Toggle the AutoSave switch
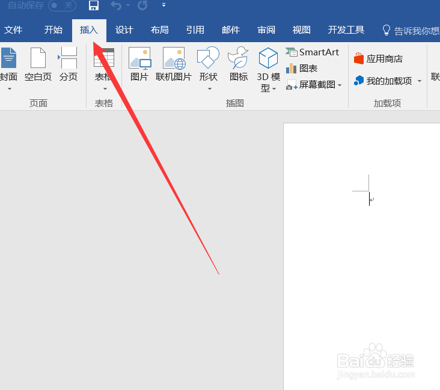Image resolution: width=440 pixels, height=390 pixels. click(62, 5)
